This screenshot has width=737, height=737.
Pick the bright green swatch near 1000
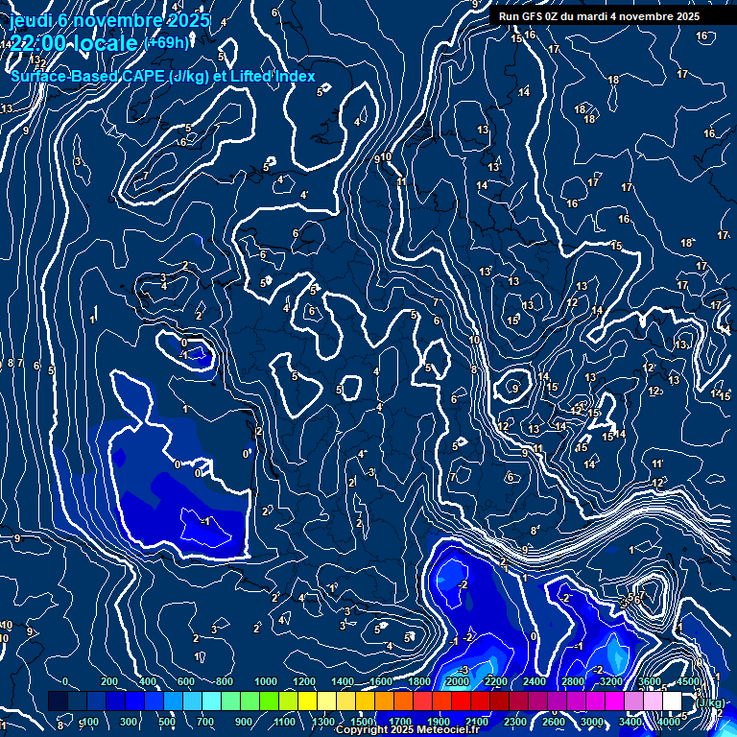point(269,701)
